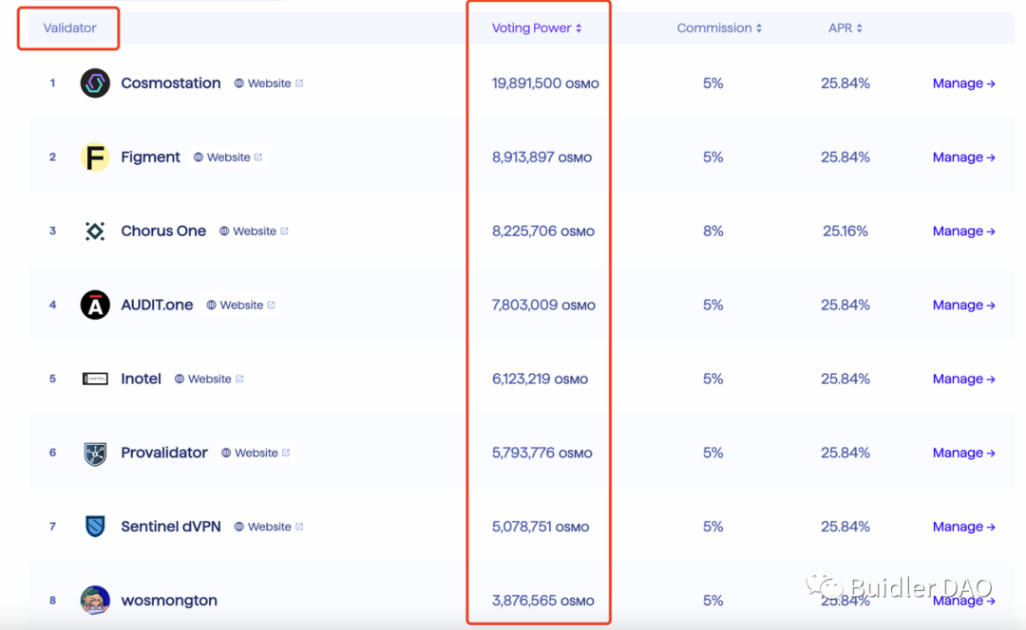Select the Inotel validator name
The image size is (1026, 630).
point(141,379)
